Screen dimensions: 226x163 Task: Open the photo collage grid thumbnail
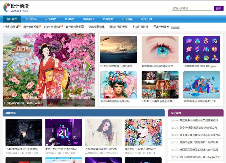(x=160, y=85)
